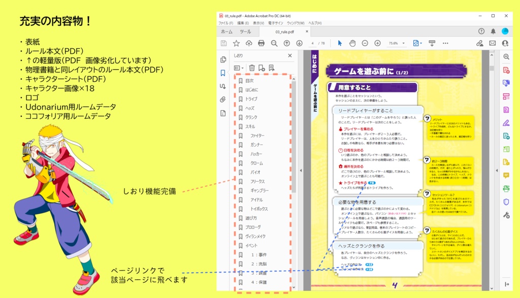Jump to the ヴィランメイク bookmark

(x=255, y=237)
